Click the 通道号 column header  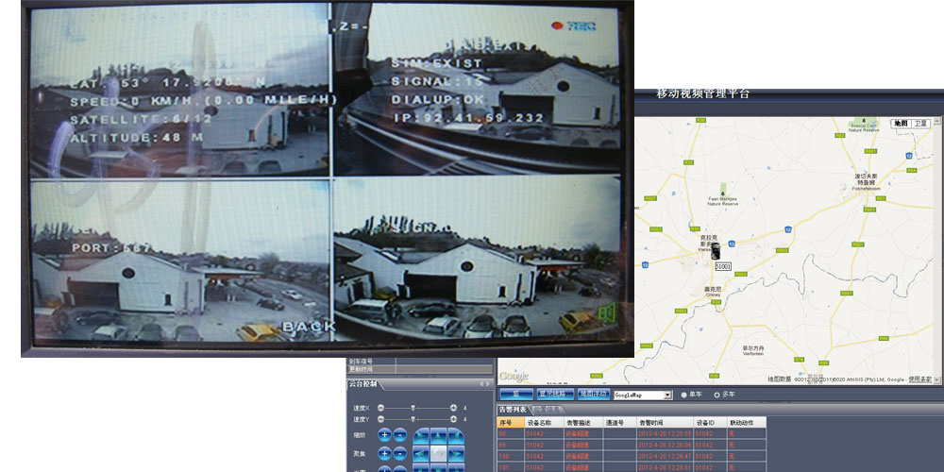[619, 423]
